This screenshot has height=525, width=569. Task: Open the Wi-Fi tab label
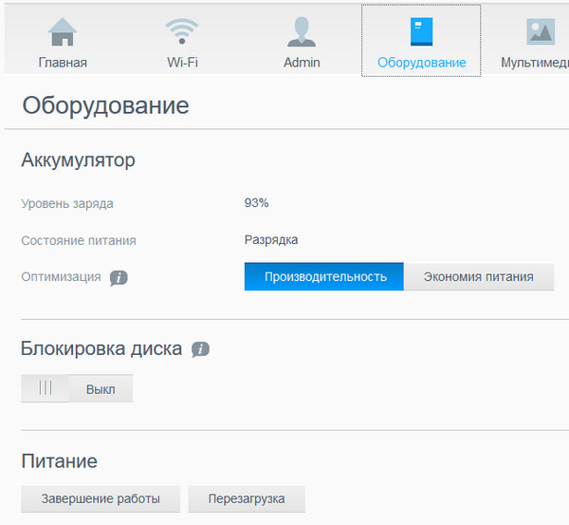pyautogui.click(x=182, y=63)
